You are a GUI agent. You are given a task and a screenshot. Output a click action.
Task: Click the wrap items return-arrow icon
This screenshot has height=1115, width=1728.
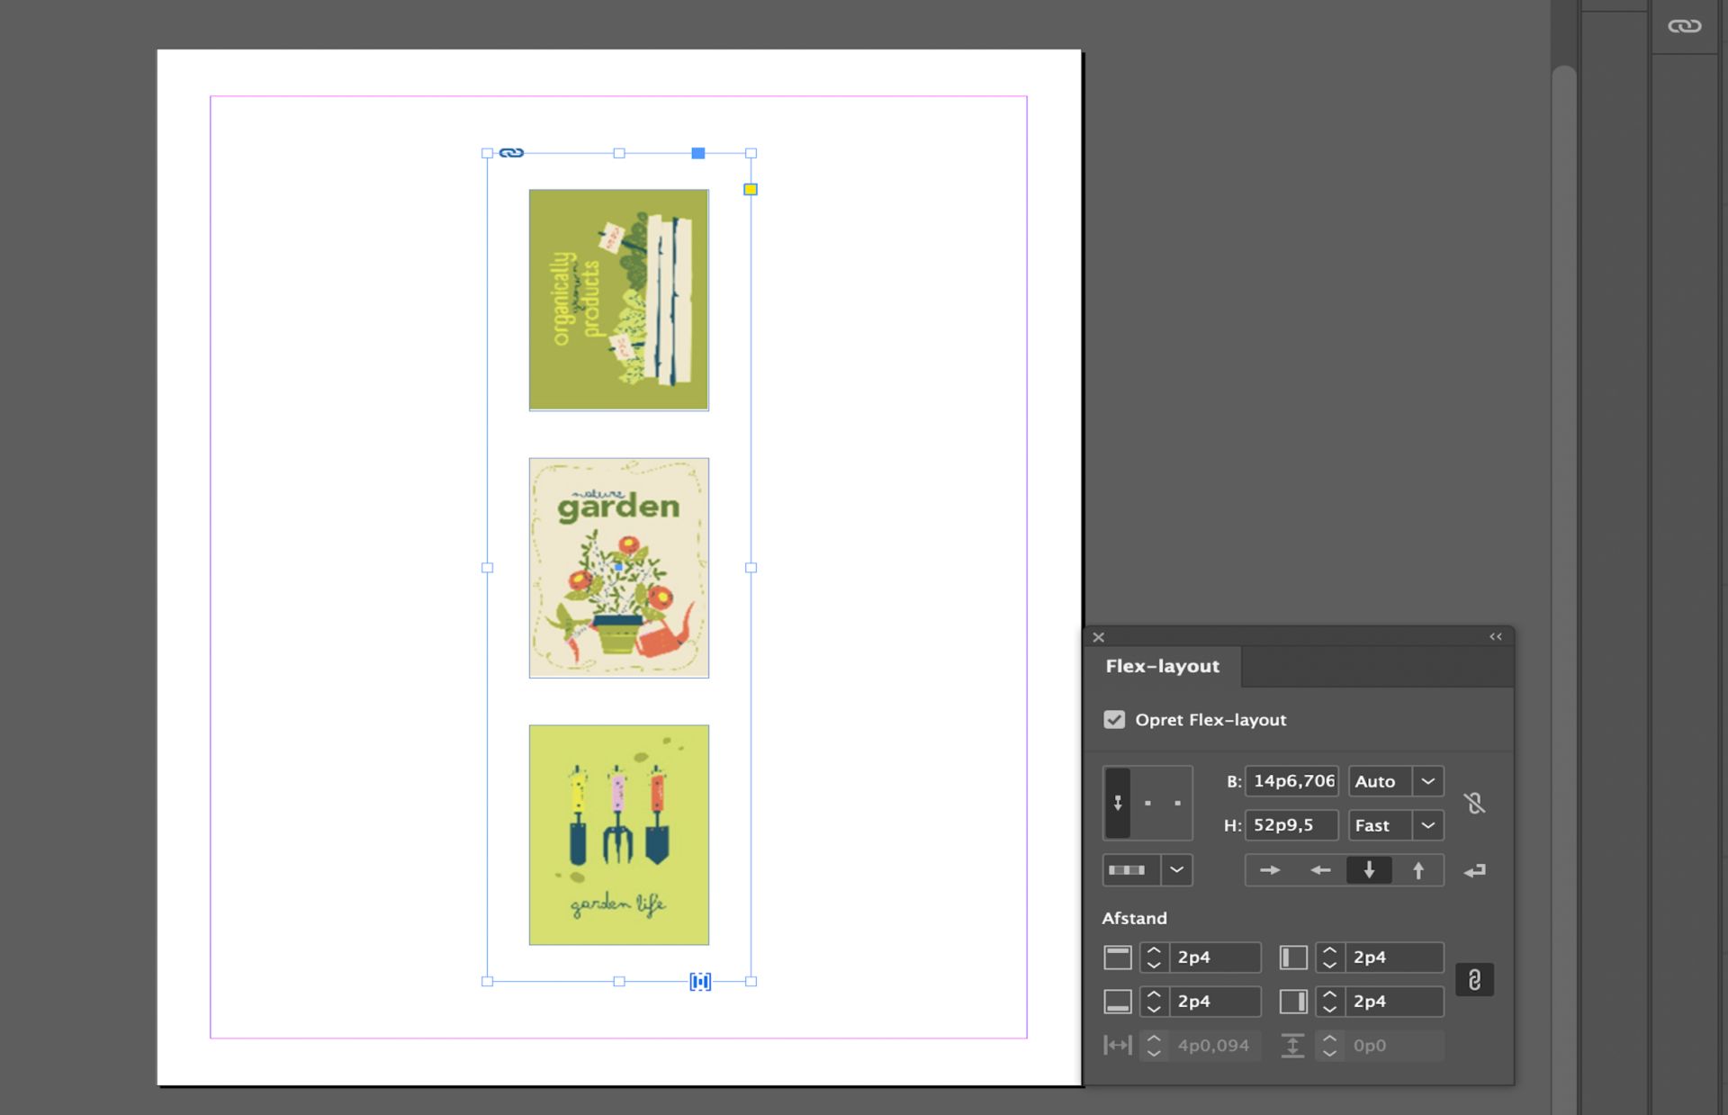(1474, 870)
